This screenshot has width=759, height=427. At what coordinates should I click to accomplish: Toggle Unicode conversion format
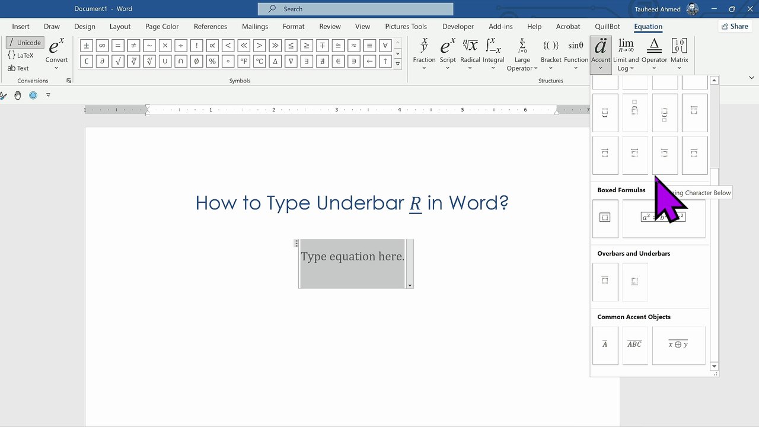tap(24, 43)
